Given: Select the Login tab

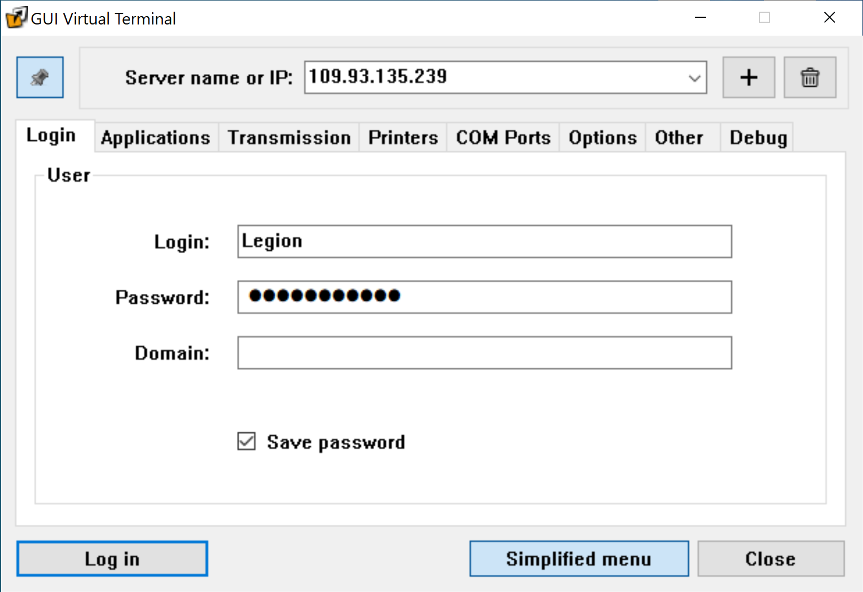Looking at the screenshot, I should point(51,135).
